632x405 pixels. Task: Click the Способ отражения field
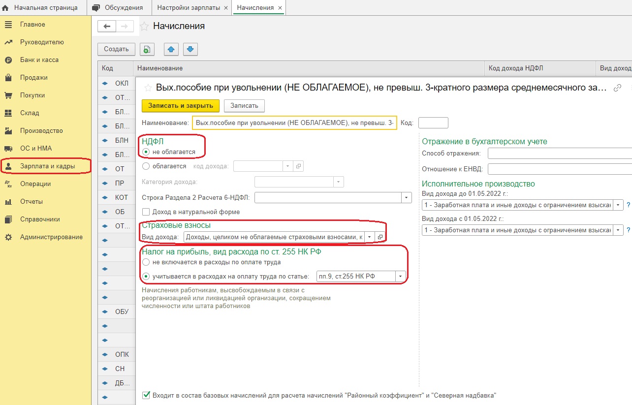coord(560,154)
